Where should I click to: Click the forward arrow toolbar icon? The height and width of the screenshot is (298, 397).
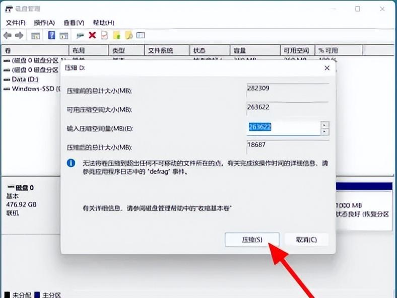[x=19, y=35]
